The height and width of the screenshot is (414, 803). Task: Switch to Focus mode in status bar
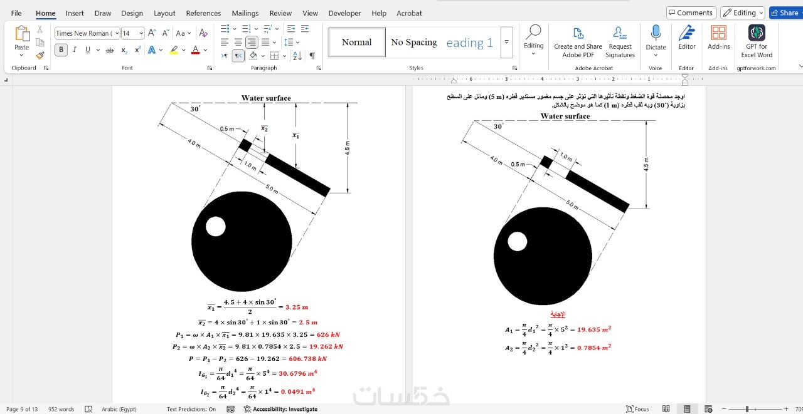click(x=637, y=409)
